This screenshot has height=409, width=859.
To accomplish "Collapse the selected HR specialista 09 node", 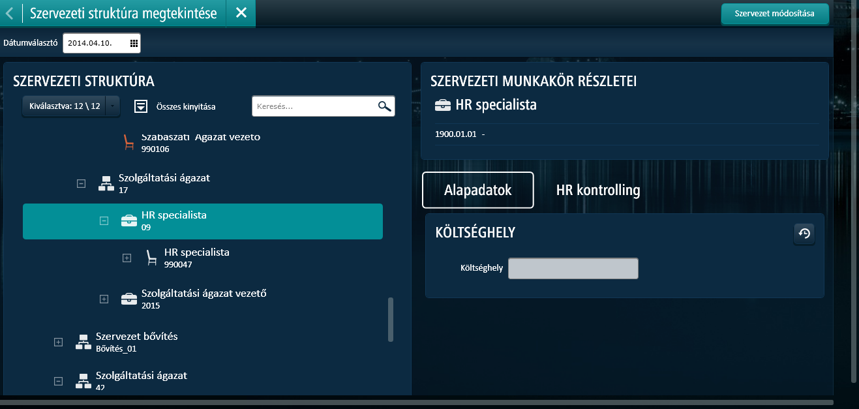I will (104, 221).
